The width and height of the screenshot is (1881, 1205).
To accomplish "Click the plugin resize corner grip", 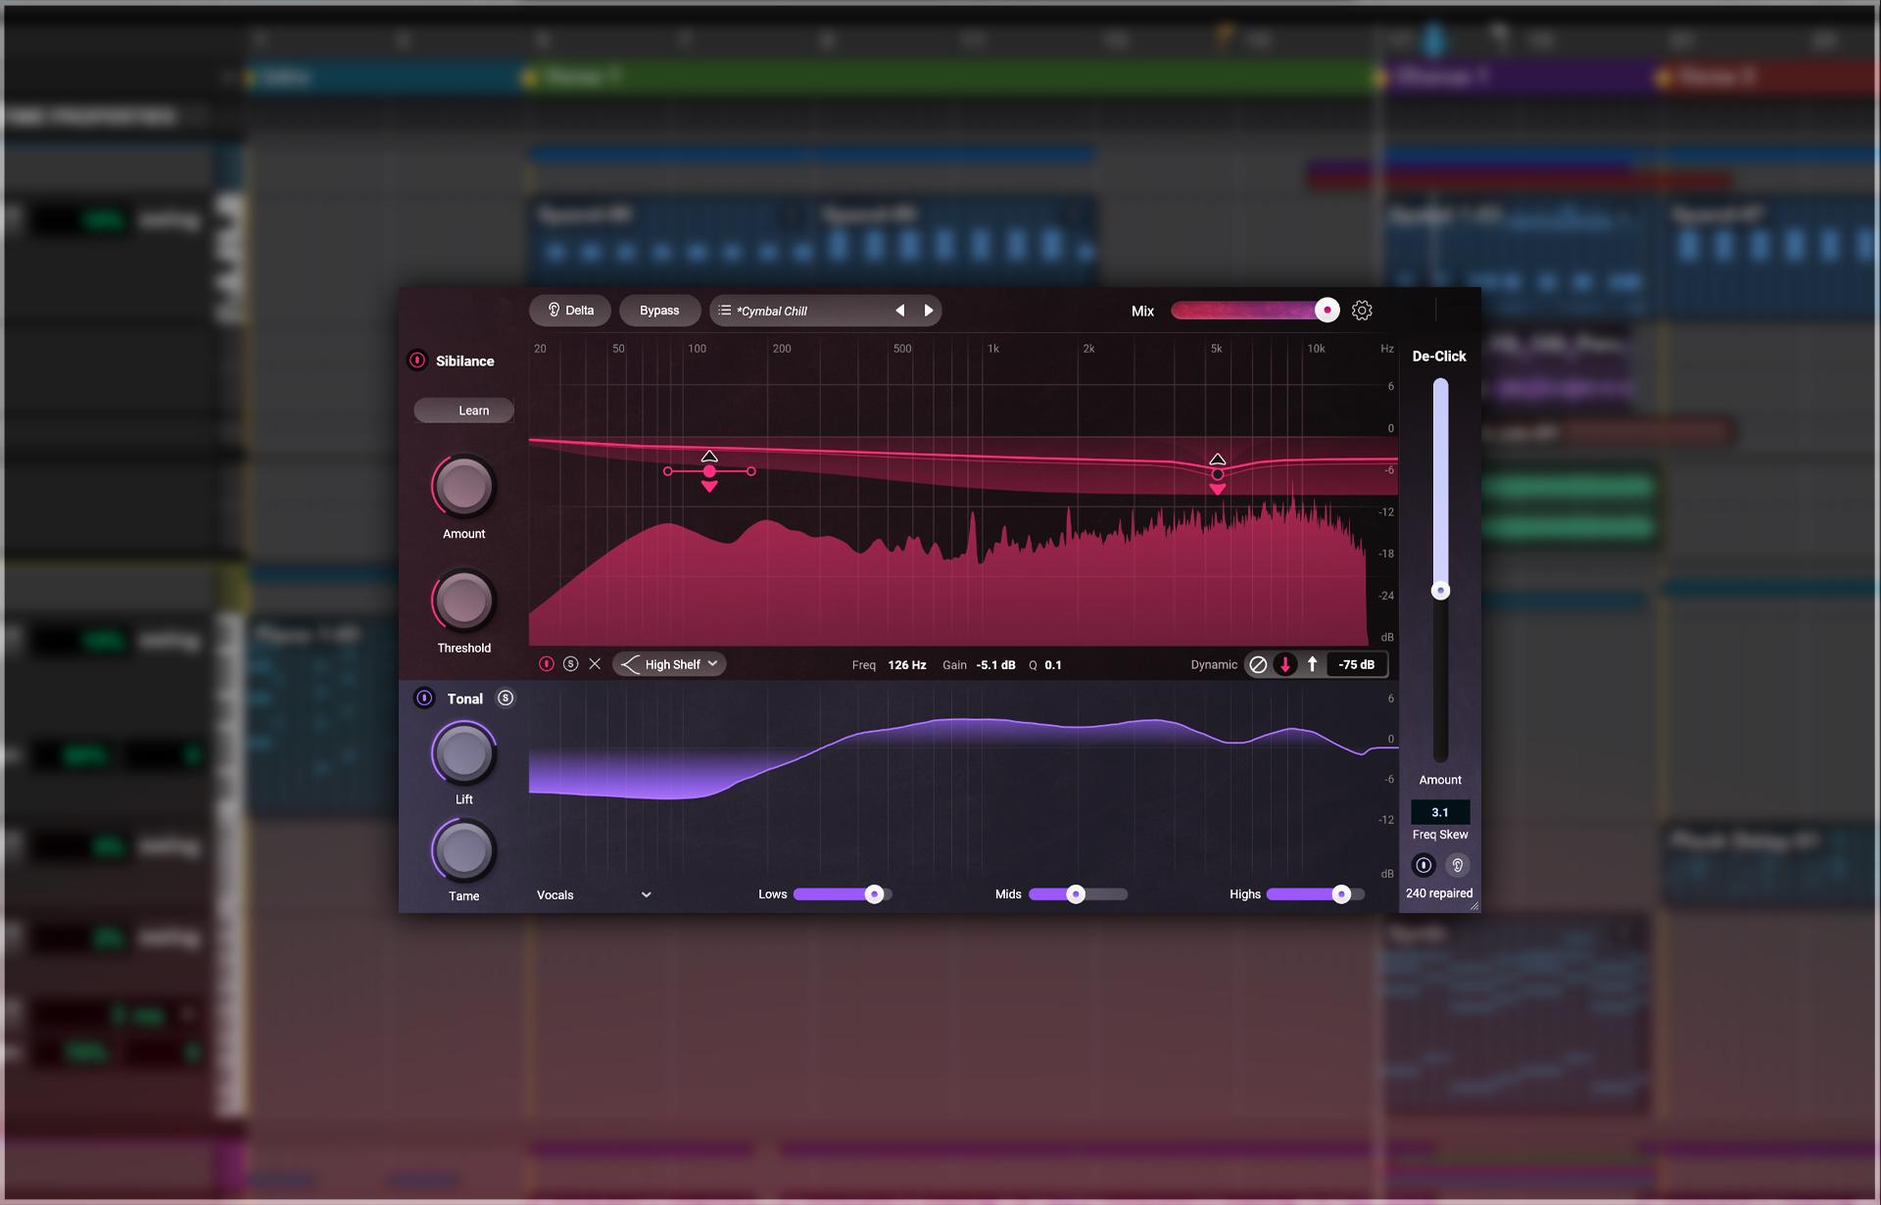I will click(1473, 906).
